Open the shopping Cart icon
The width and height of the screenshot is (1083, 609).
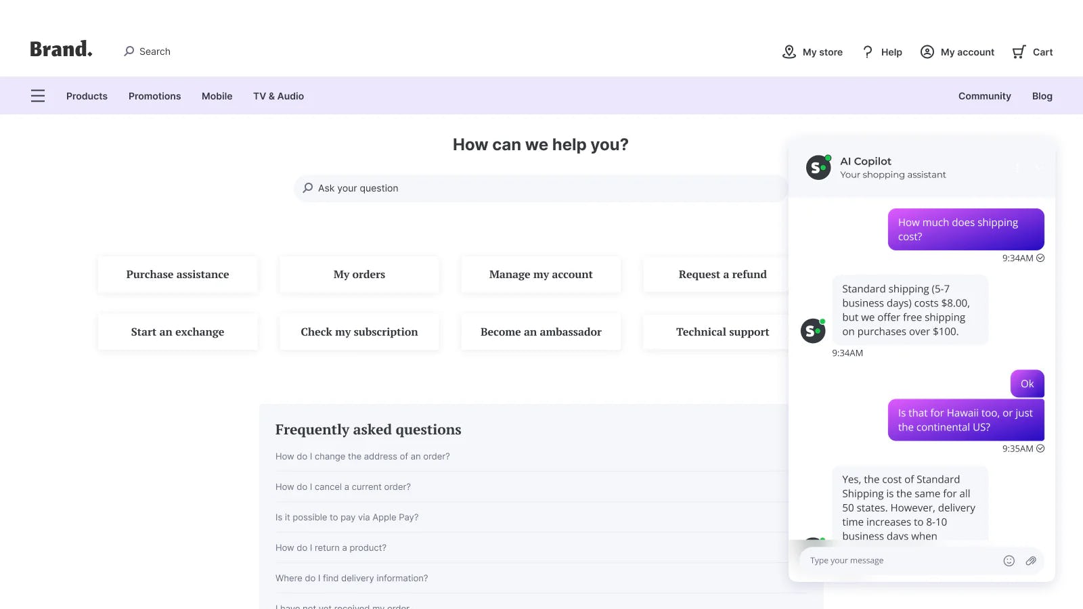tap(1019, 52)
